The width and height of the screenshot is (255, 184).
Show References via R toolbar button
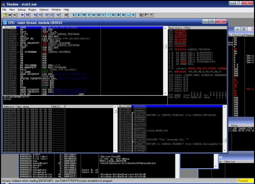pyautogui.click(x=123, y=15)
